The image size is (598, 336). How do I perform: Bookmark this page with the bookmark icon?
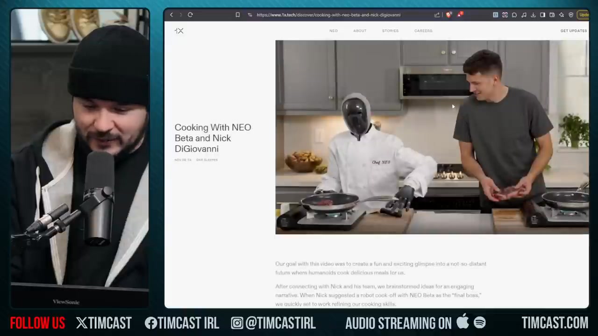tap(237, 15)
